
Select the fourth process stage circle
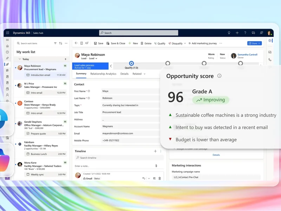pos(241,63)
